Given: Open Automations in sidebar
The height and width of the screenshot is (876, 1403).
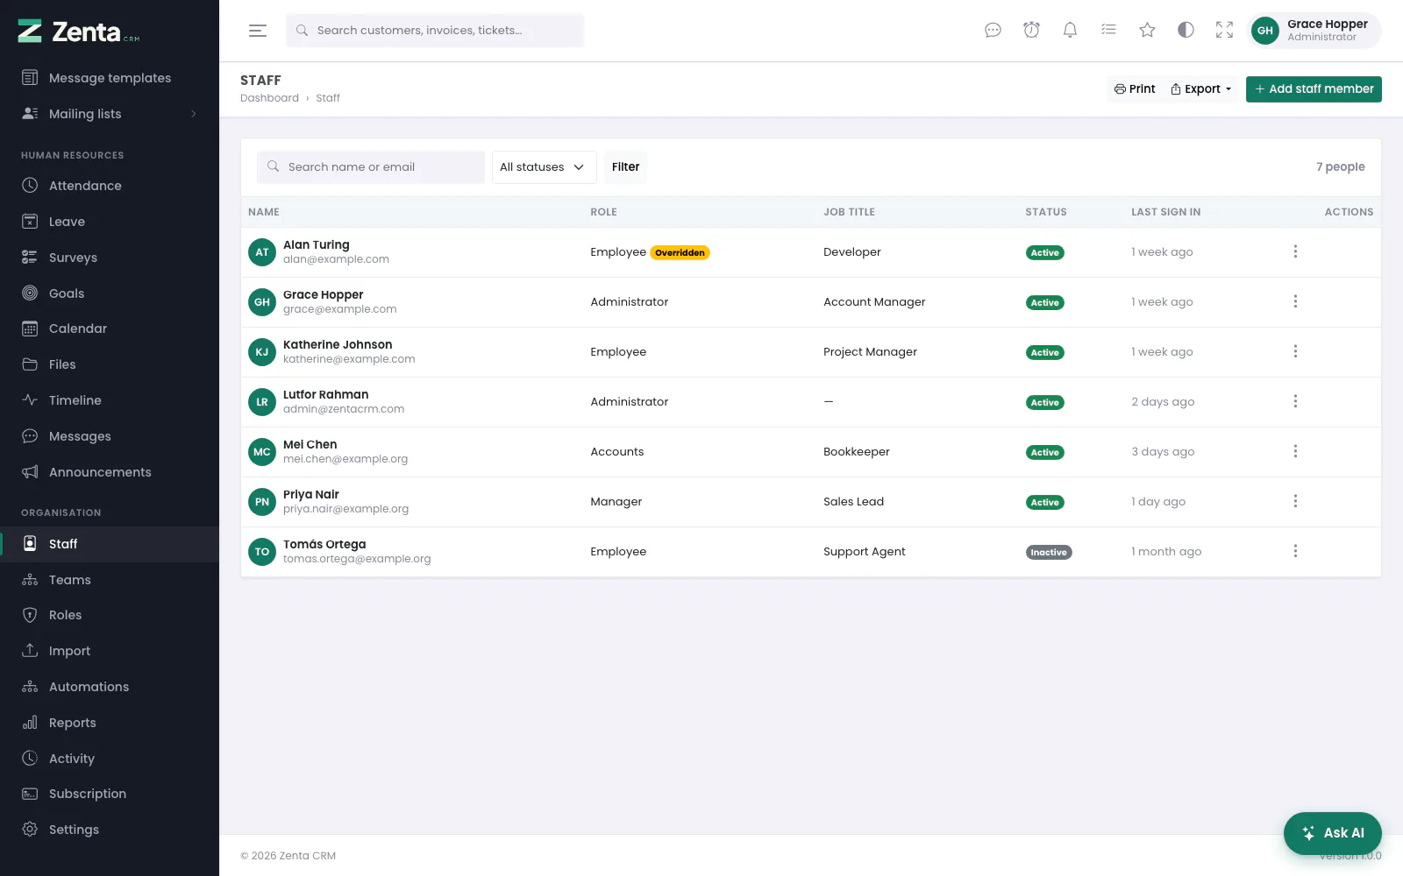Looking at the screenshot, I should [110, 687].
